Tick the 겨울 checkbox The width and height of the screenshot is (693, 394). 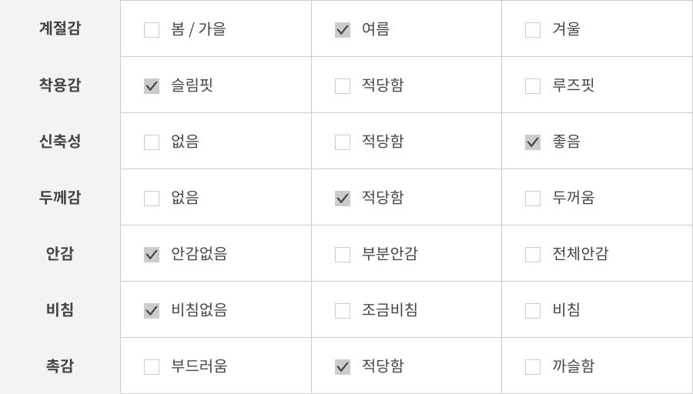[x=533, y=30]
